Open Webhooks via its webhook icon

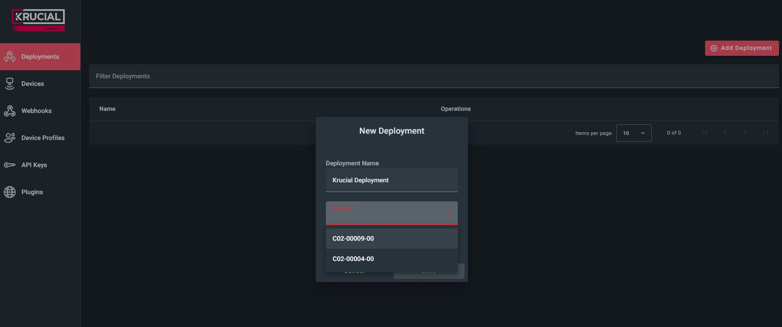(10, 111)
